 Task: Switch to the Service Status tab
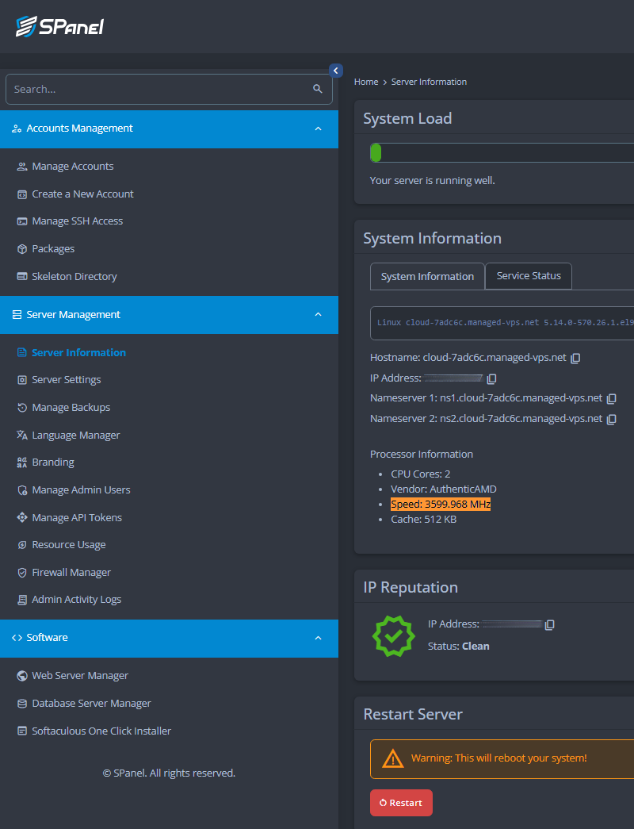(529, 276)
